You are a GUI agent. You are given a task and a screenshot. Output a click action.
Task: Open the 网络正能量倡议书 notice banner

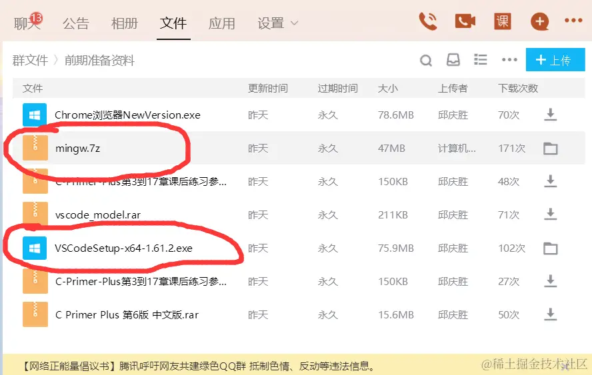(199, 366)
